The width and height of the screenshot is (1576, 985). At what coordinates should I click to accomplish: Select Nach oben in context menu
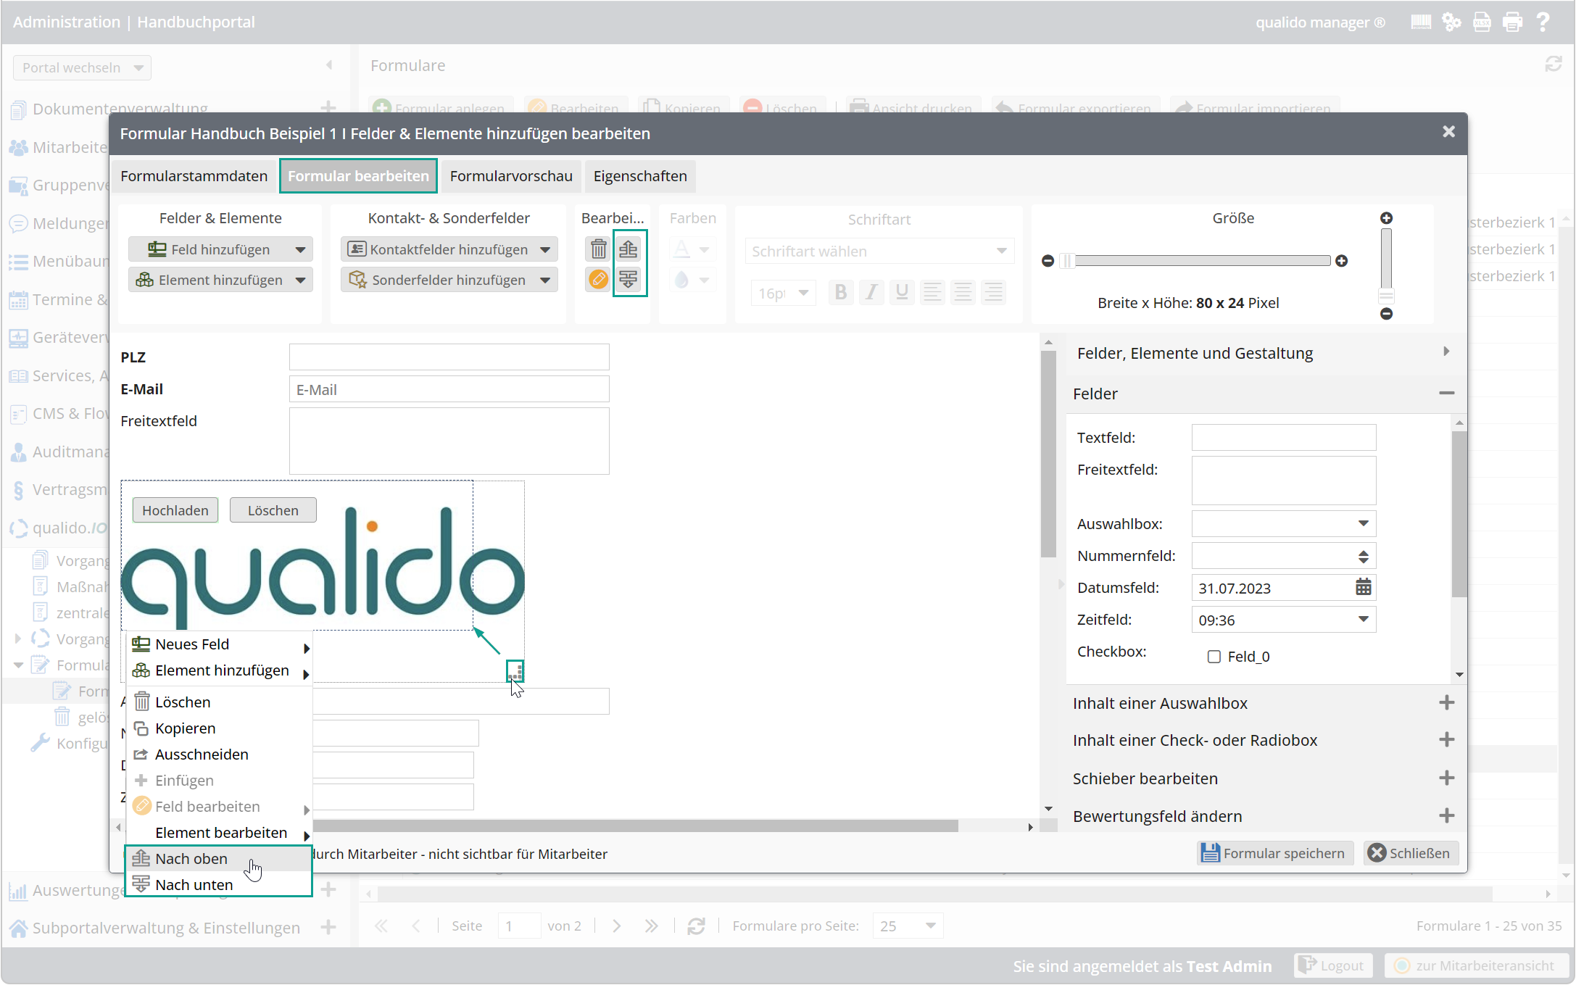pos(219,859)
